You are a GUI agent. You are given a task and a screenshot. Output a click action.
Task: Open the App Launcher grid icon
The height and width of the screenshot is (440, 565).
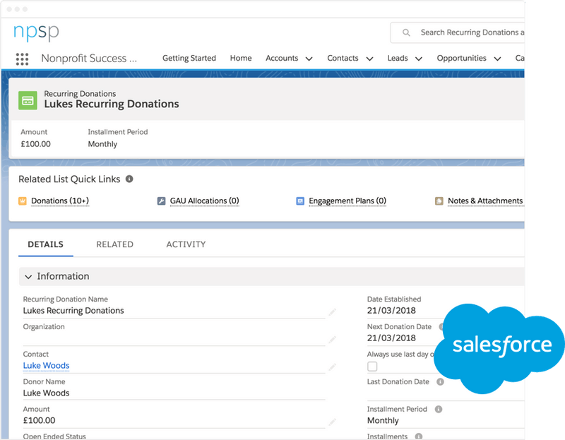point(22,59)
